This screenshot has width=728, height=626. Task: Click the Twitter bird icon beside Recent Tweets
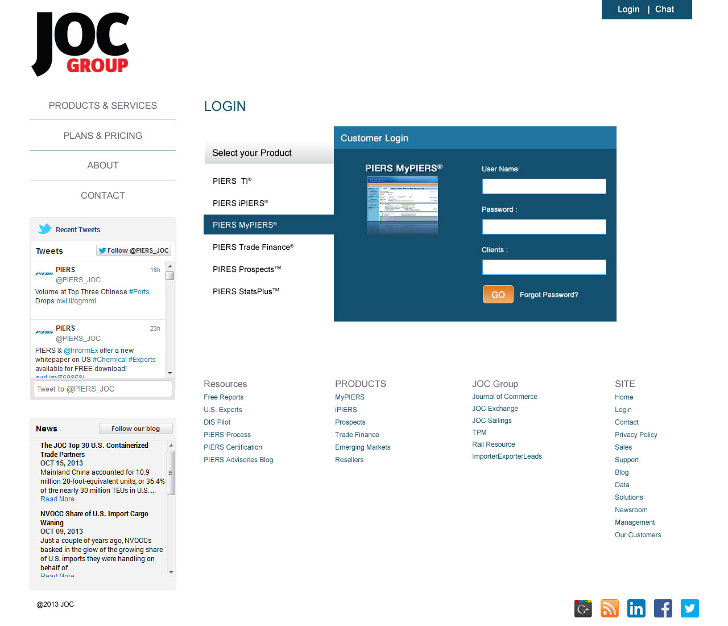44,229
